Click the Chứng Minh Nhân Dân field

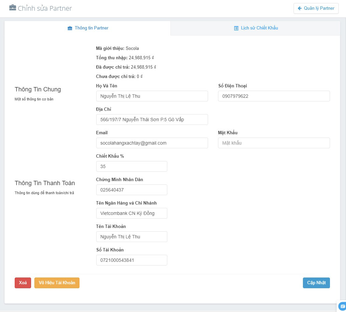[132, 190]
